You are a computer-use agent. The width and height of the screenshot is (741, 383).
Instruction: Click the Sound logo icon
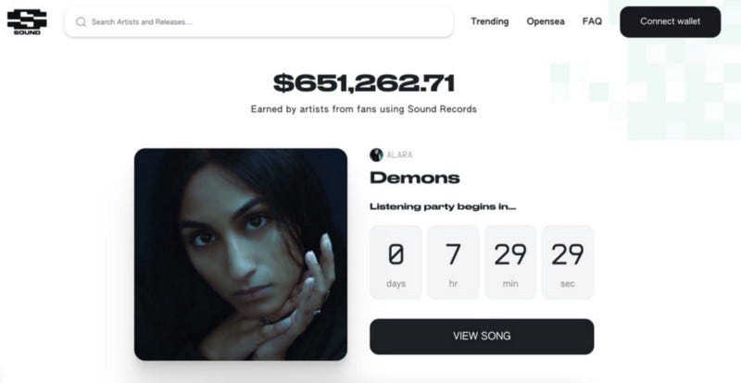27,19
